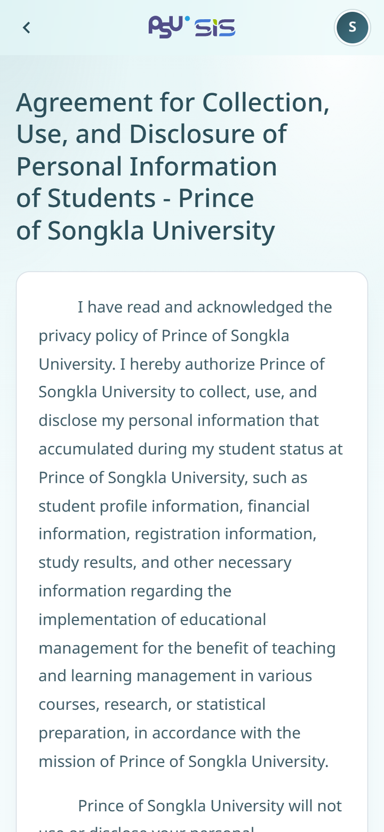The height and width of the screenshot is (832, 384).
Task: Open the profile avatar labeled S
Action: (x=352, y=27)
